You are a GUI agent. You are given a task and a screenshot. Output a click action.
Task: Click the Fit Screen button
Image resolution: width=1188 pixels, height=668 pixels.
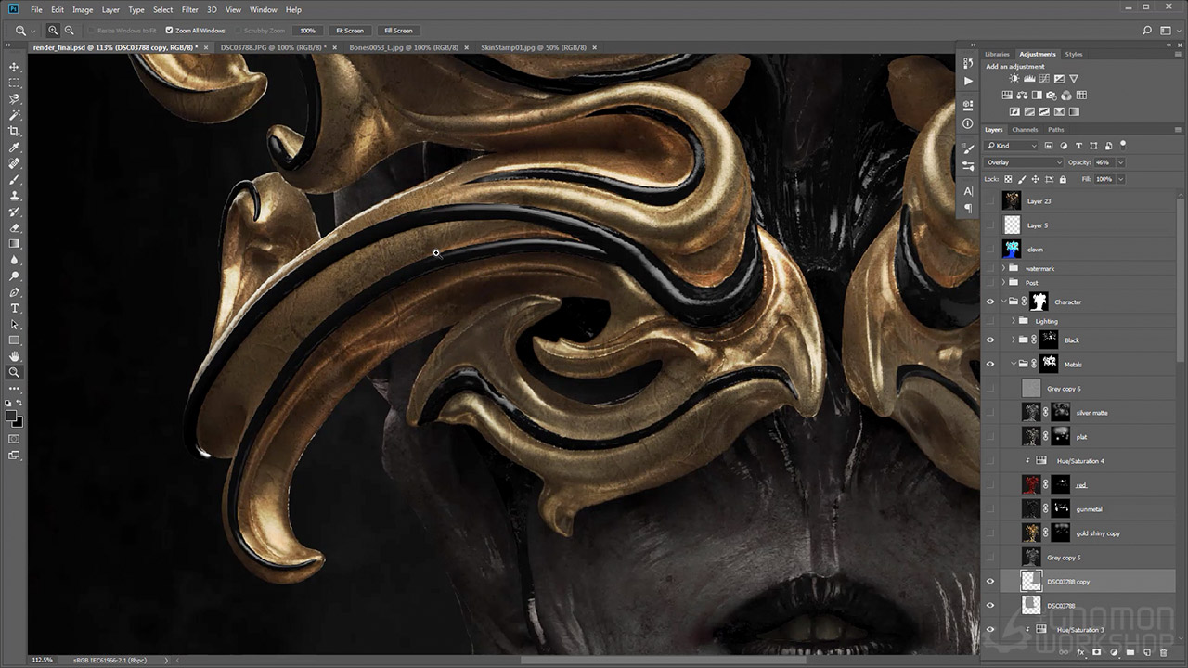[350, 31]
